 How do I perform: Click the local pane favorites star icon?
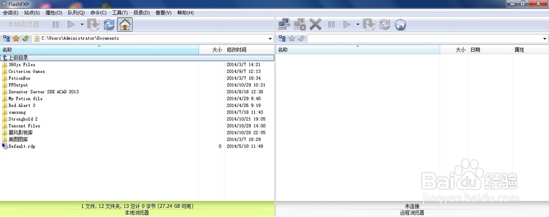tap(16, 38)
